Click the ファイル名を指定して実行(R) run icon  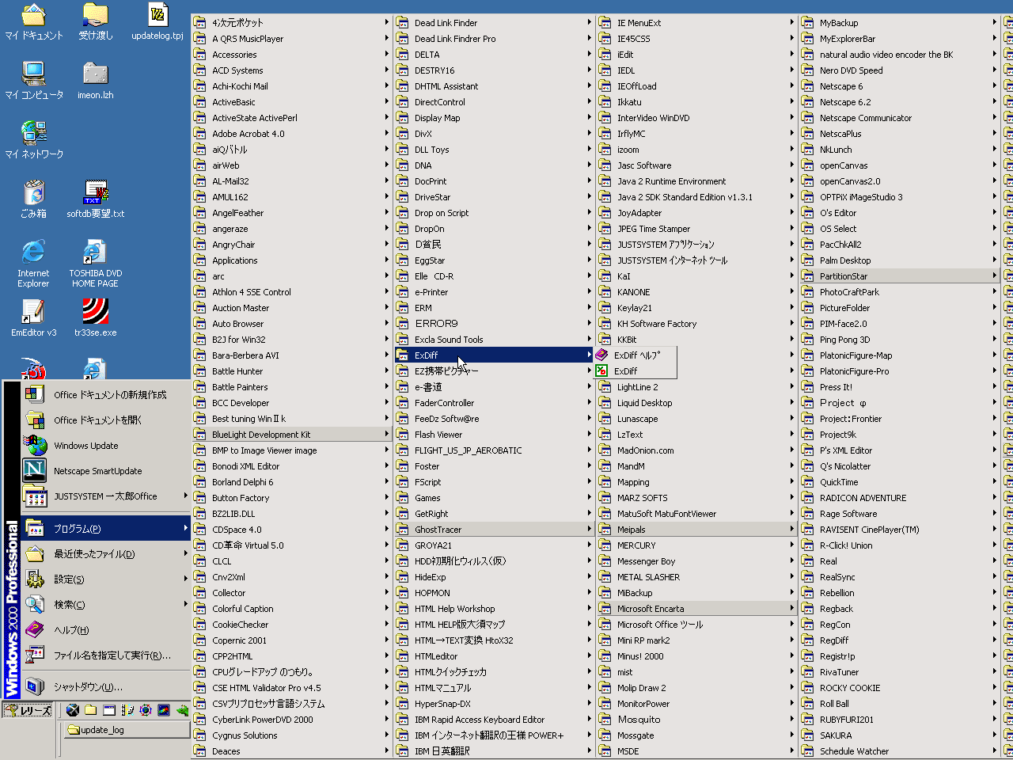click(x=35, y=655)
